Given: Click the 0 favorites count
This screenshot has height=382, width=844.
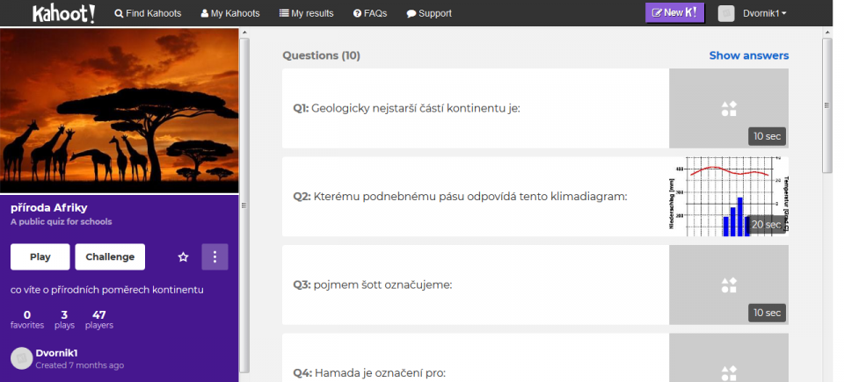Looking at the screenshot, I should [x=27, y=320].
